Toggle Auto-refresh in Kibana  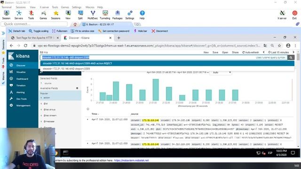(251, 52)
